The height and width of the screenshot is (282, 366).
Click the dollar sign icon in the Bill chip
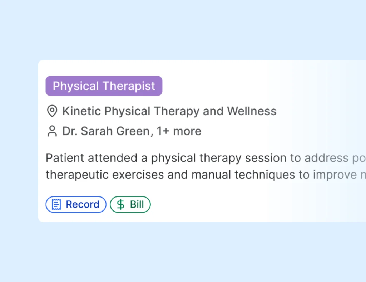tap(121, 204)
